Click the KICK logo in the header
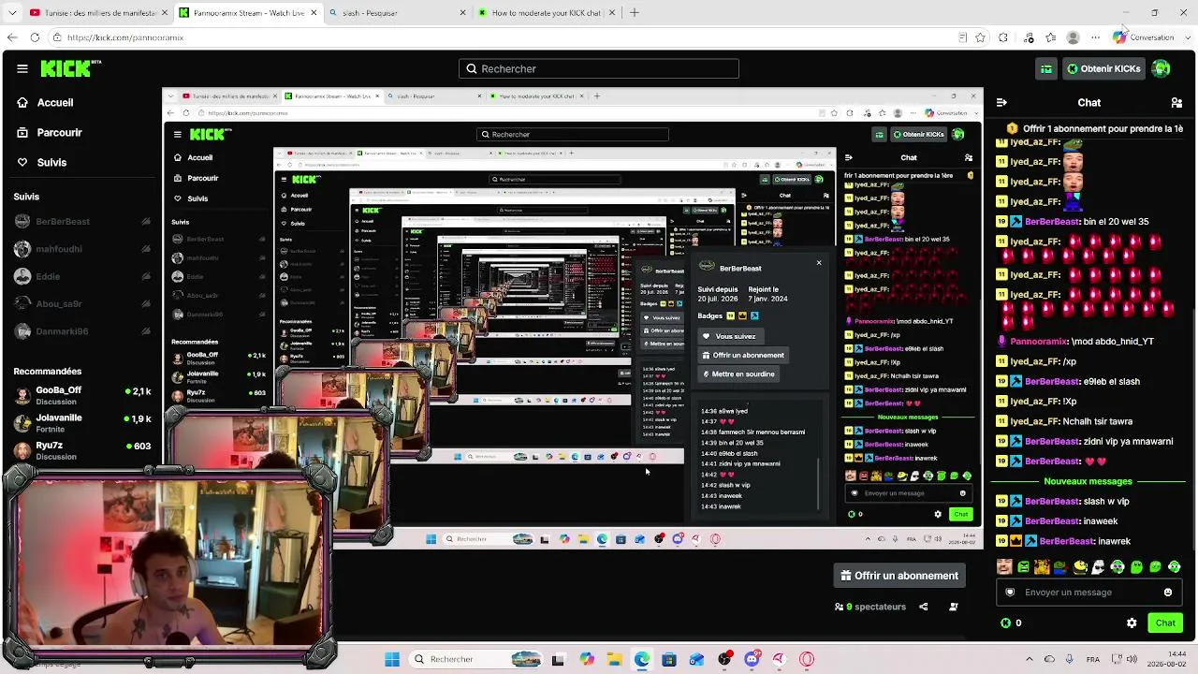The image size is (1198, 674). tap(71, 68)
